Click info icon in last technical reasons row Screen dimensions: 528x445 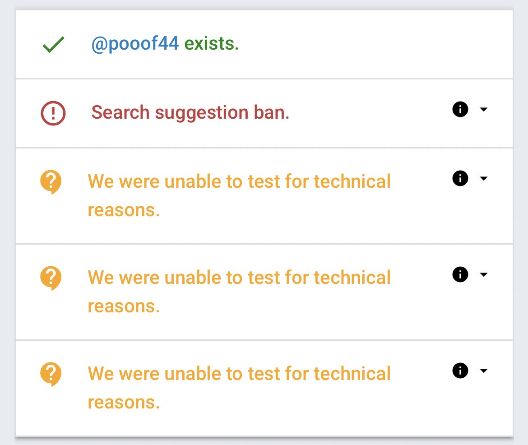click(460, 371)
